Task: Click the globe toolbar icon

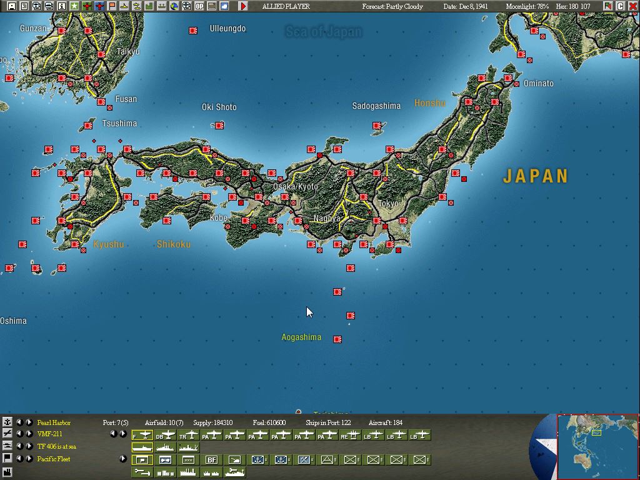Action: (174, 6)
